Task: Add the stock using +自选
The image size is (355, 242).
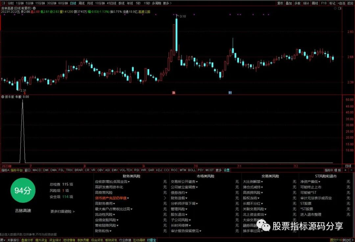Action: (x=342, y=3)
